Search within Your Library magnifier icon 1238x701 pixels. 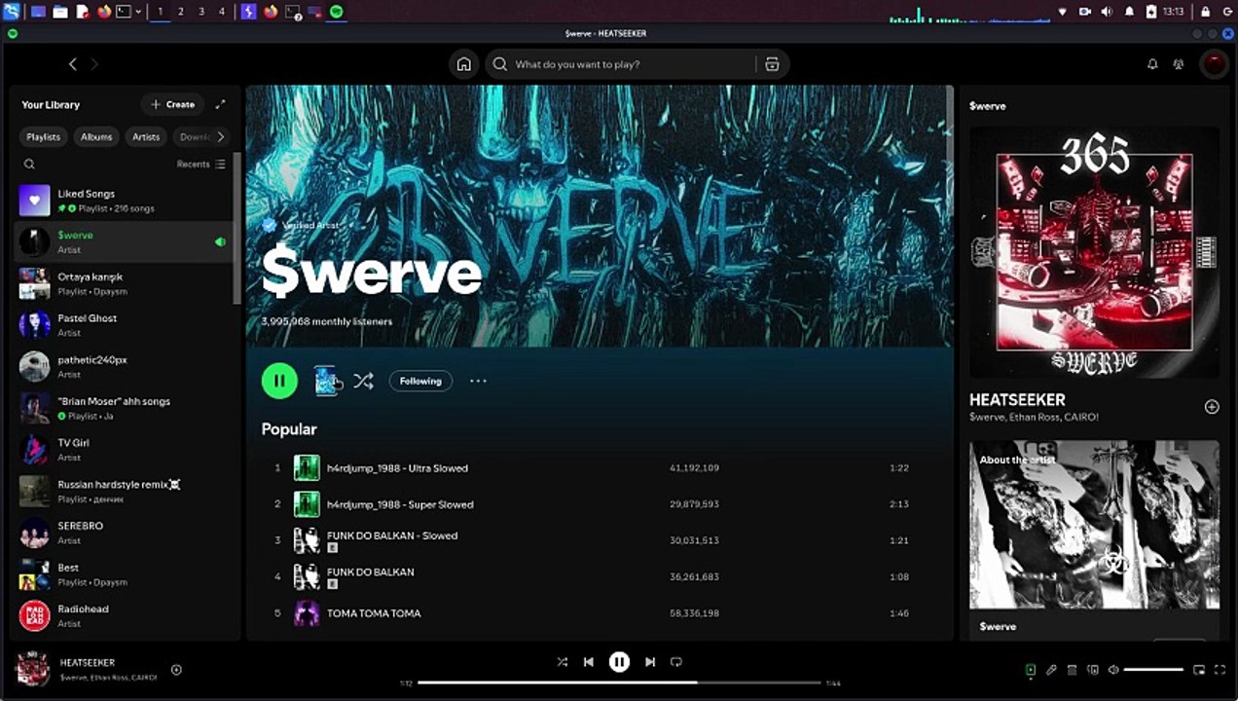29,165
